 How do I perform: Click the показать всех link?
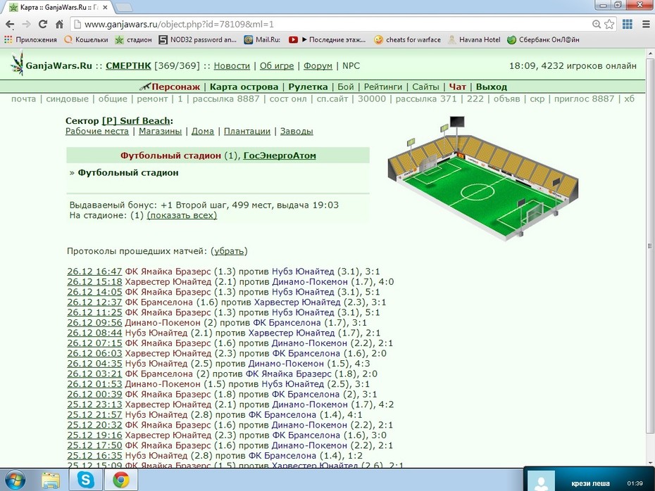click(x=182, y=215)
